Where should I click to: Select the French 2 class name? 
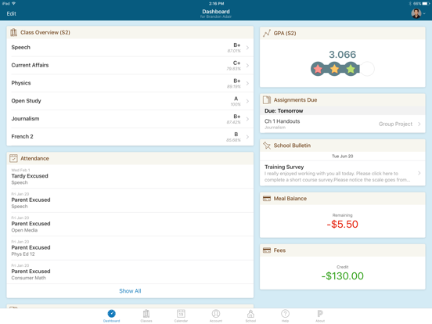tap(22, 137)
